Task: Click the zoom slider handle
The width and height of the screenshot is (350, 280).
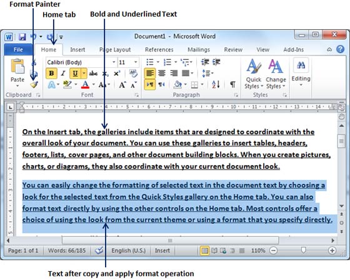Action: pyautogui.click(x=303, y=250)
